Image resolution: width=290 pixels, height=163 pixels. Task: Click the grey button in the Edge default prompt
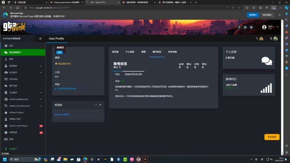click(x=267, y=15)
